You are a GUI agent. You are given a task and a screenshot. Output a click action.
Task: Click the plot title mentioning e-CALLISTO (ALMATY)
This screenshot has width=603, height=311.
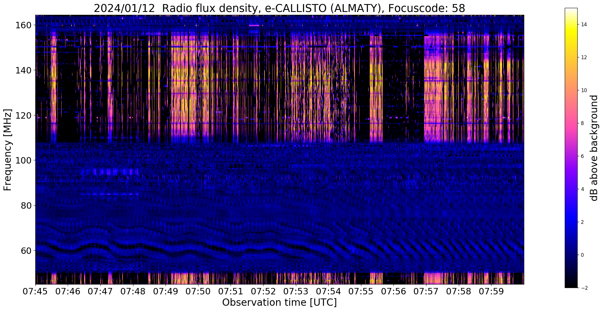pyautogui.click(x=279, y=8)
